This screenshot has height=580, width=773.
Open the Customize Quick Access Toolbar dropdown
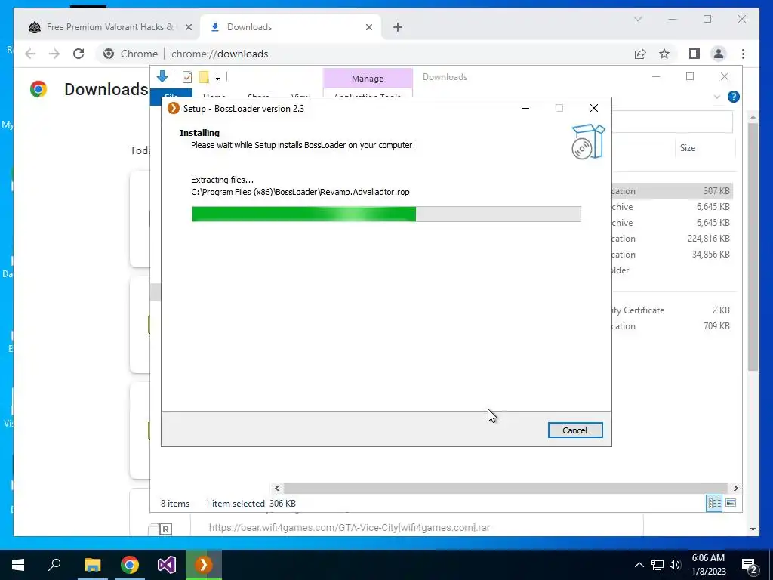(217, 78)
